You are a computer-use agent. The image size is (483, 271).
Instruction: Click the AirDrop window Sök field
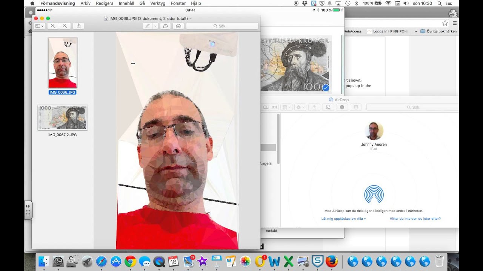point(413,107)
